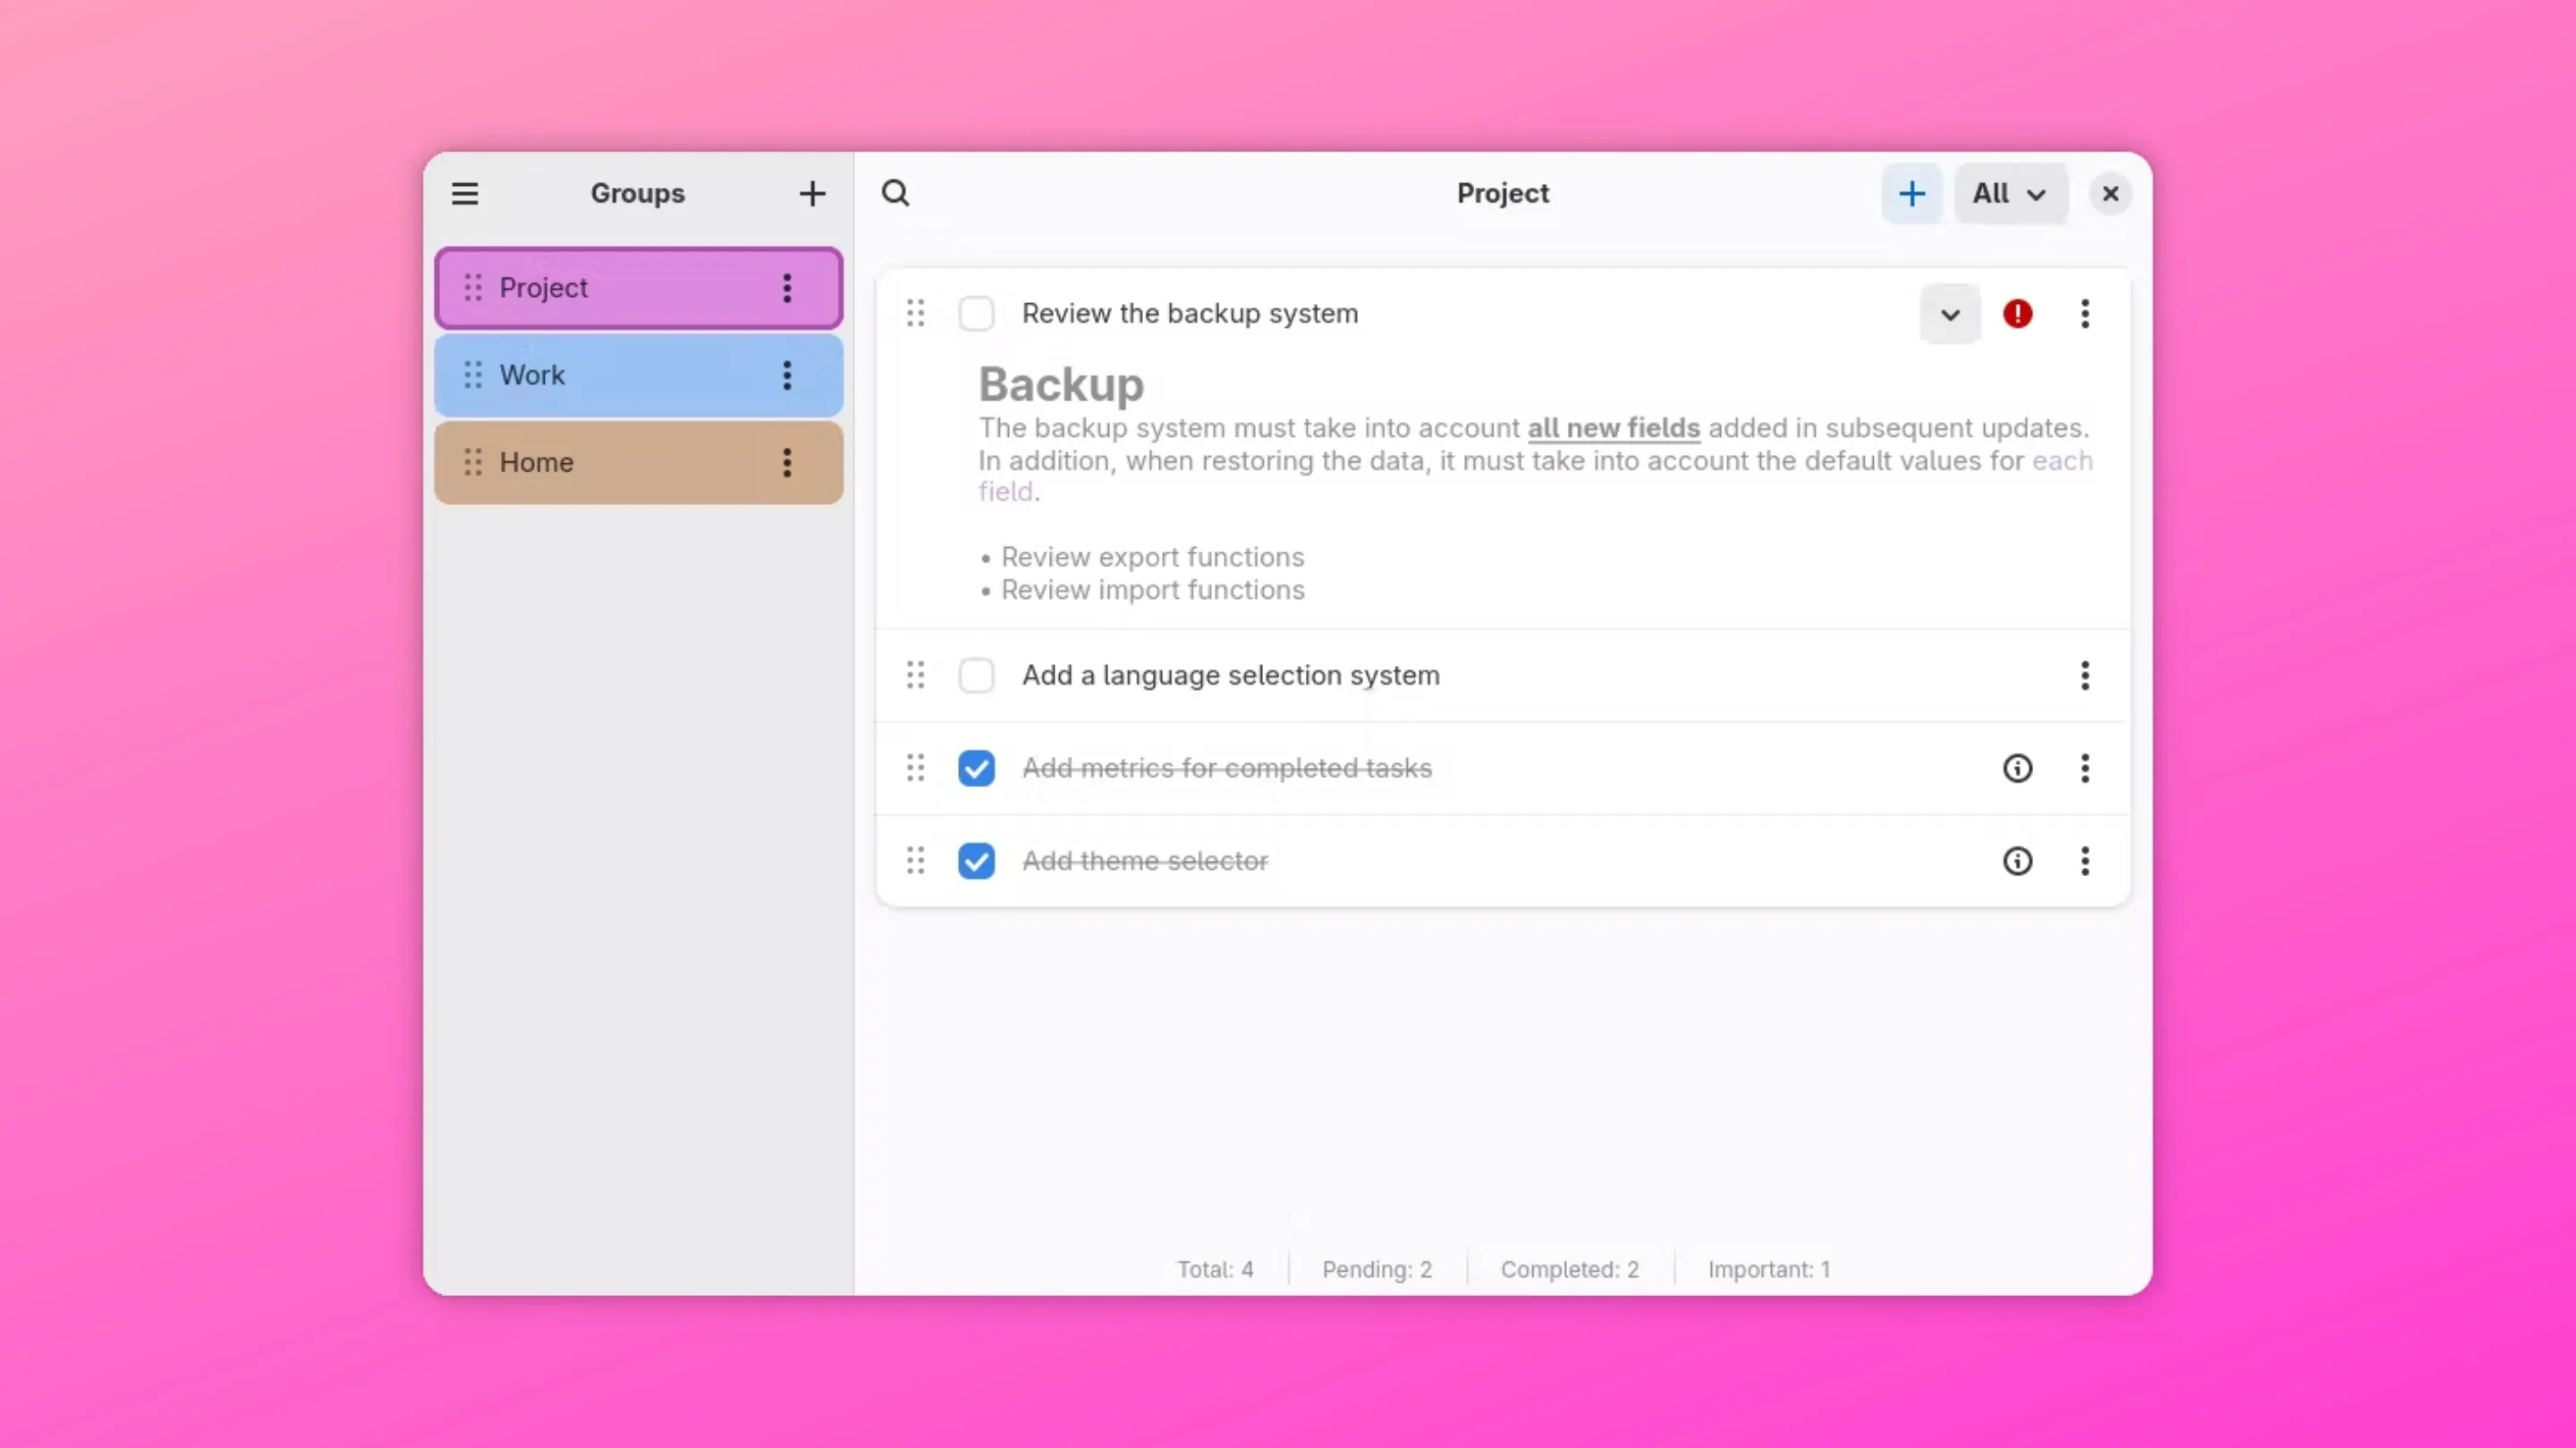Image resolution: width=2576 pixels, height=1448 pixels.
Task: Click the Pending: 2 status entry
Action: pos(1377,1269)
